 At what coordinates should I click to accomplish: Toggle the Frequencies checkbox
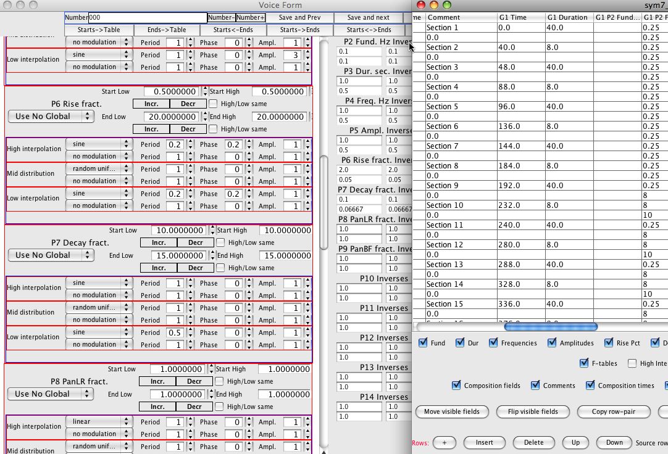(x=493, y=342)
